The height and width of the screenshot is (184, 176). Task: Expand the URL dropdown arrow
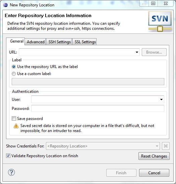(137, 52)
